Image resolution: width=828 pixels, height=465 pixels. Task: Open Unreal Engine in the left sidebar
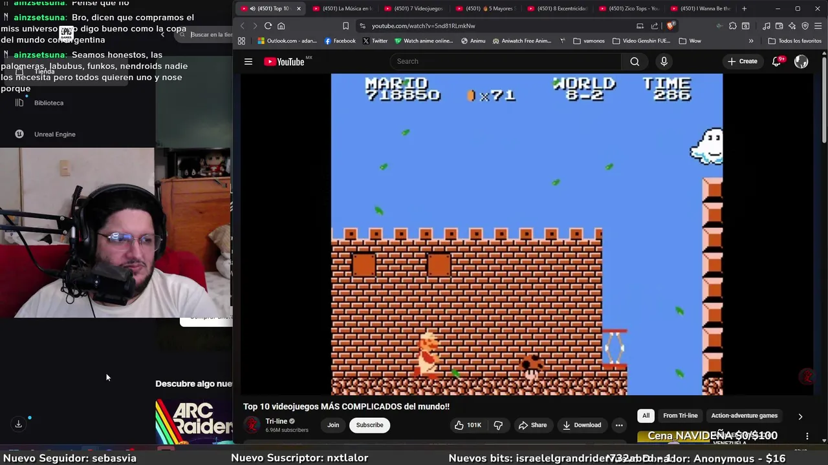click(x=54, y=134)
